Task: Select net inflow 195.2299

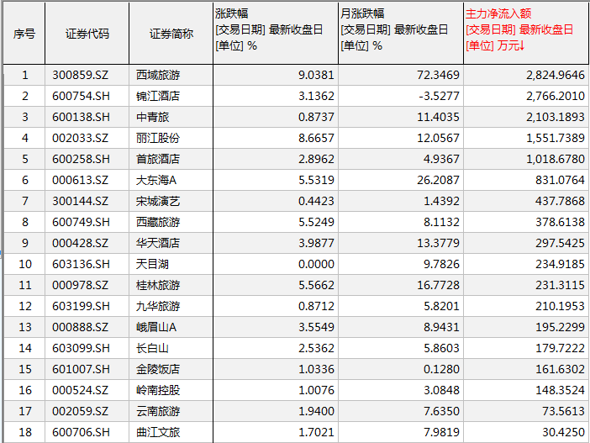Action: pos(561,327)
